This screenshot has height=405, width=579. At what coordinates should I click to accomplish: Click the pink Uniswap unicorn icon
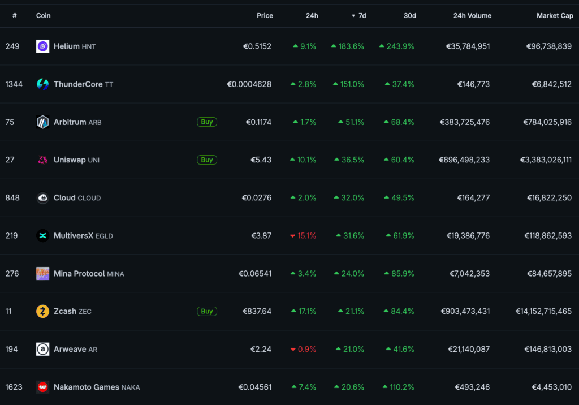click(42, 160)
